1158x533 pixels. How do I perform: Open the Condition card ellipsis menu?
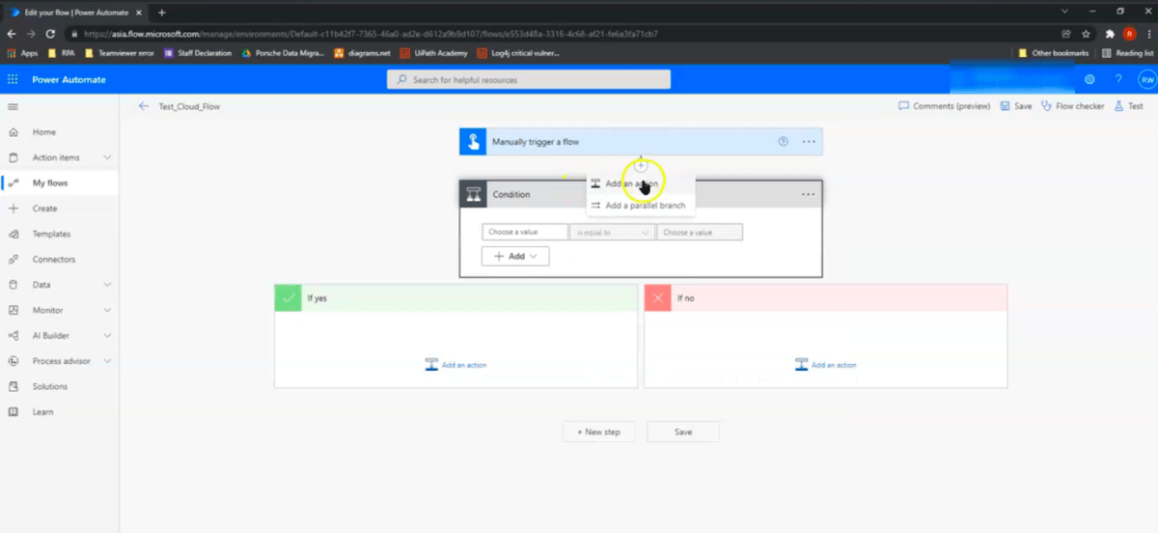809,194
